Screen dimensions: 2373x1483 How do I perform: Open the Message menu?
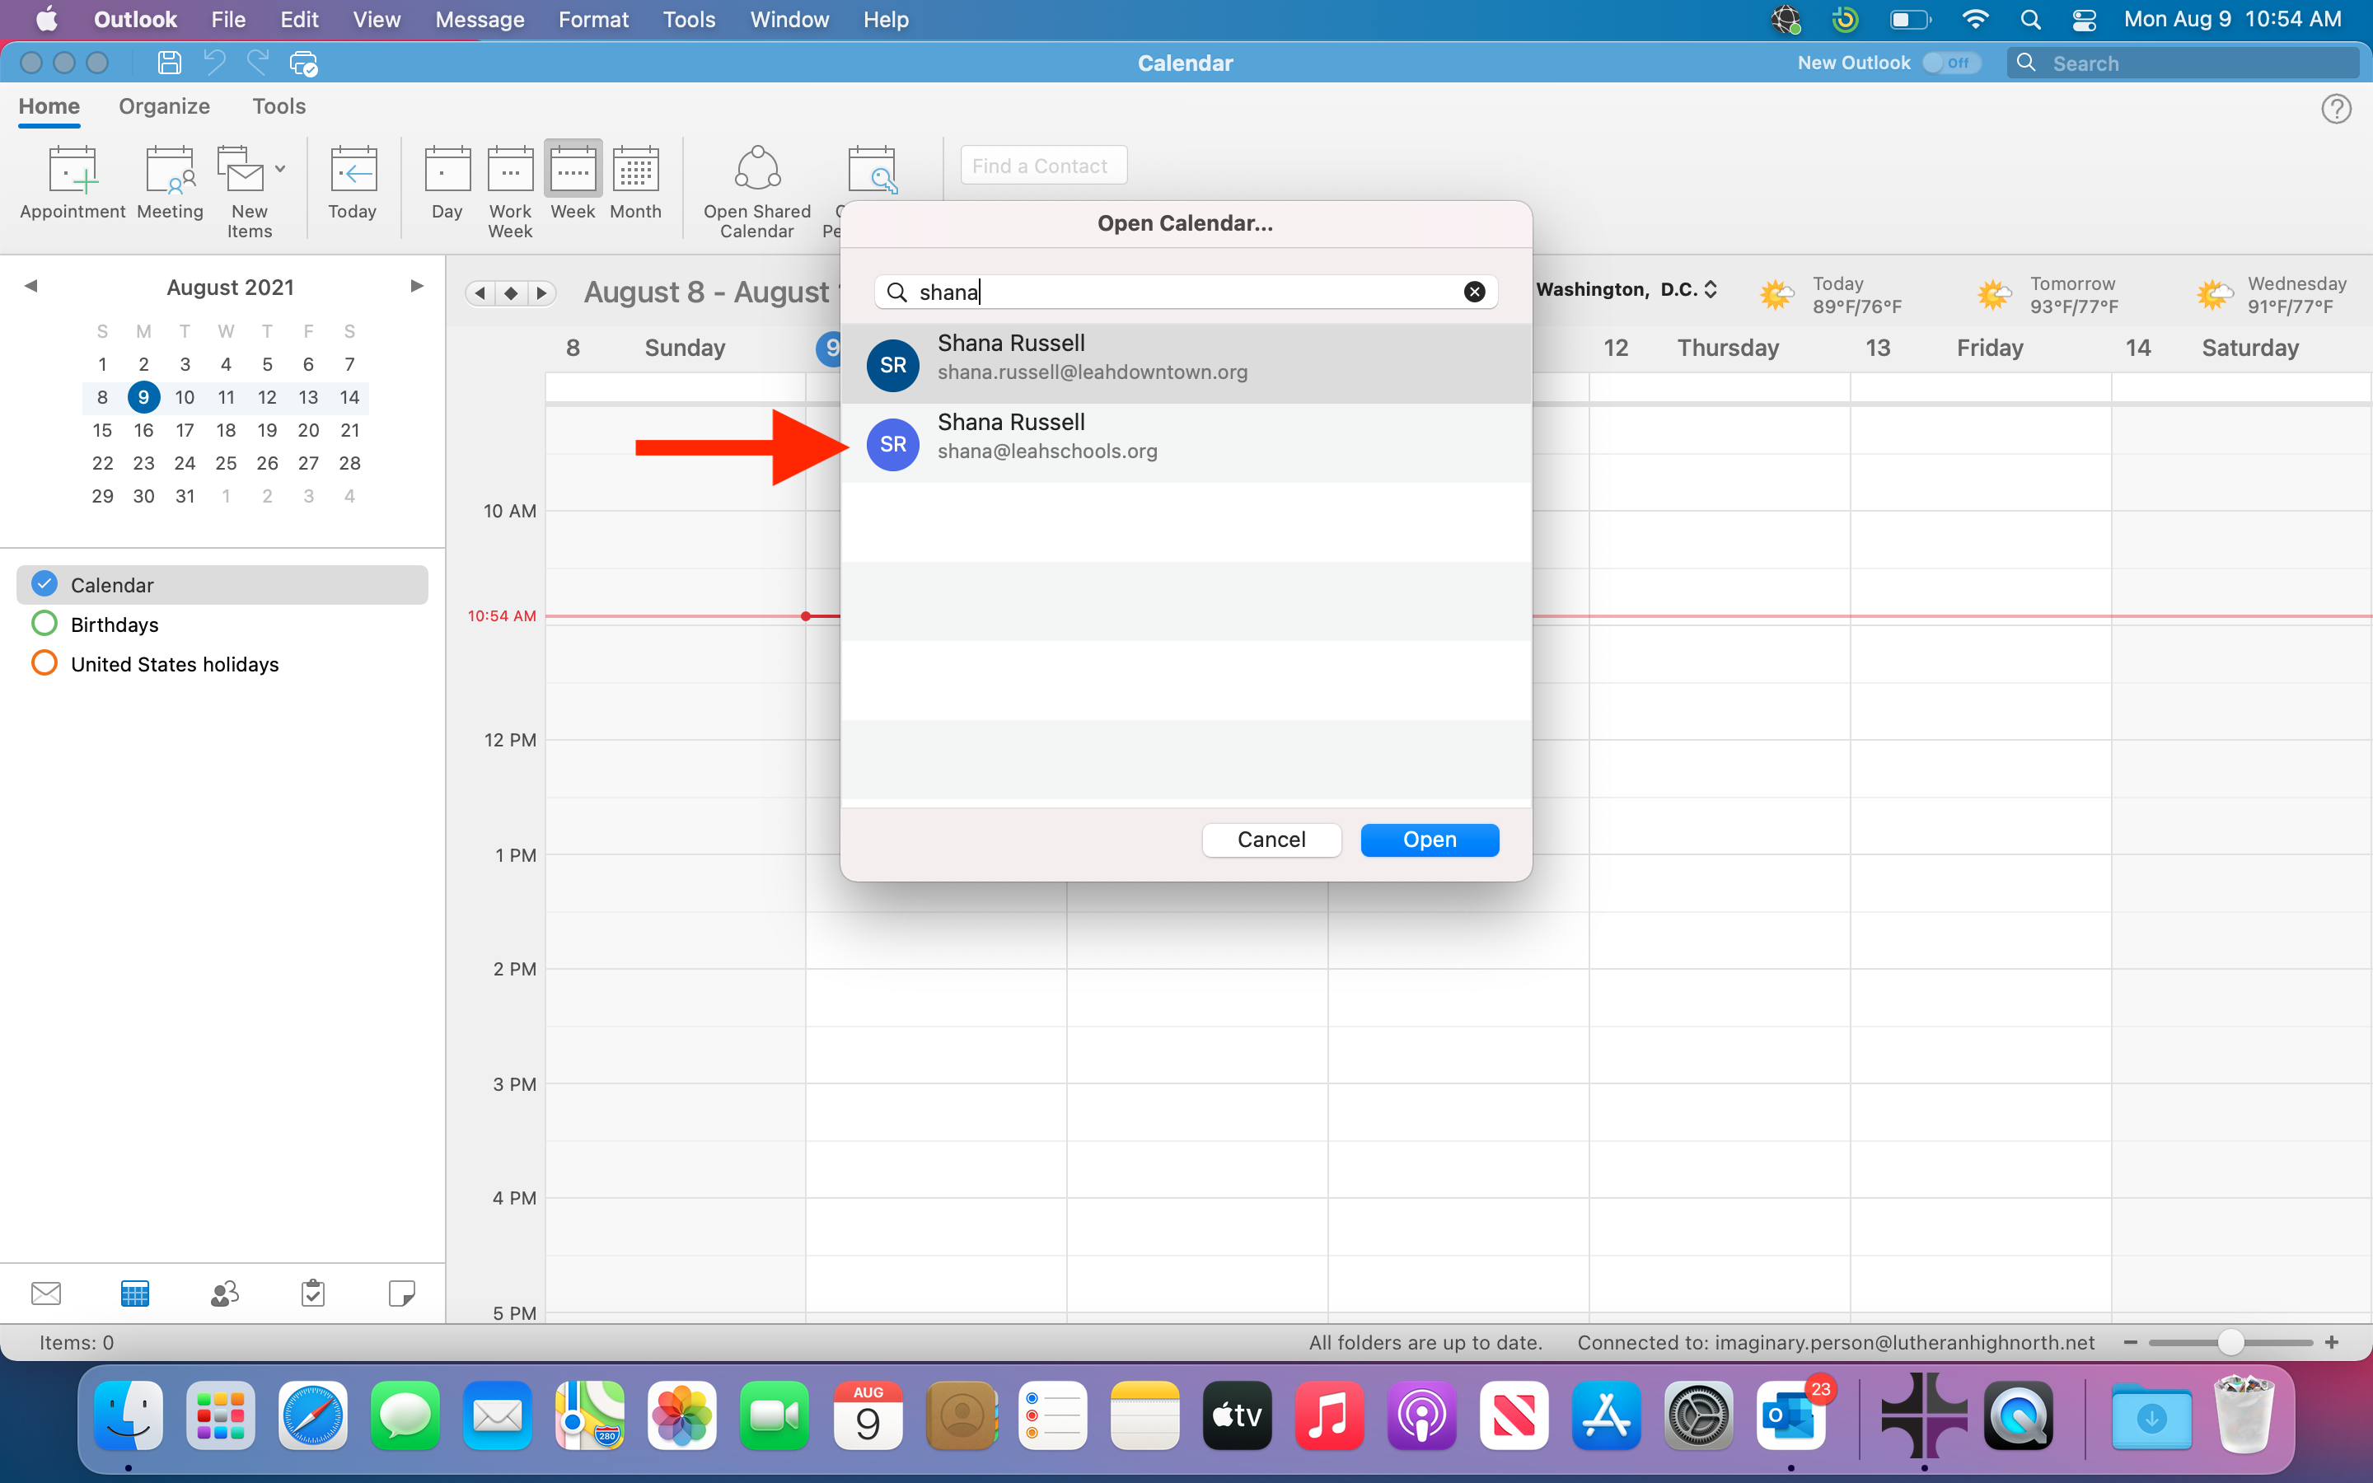click(480, 20)
